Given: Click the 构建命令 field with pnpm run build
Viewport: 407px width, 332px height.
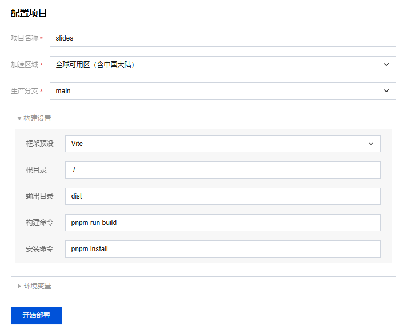Looking at the screenshot, I should pos(222,223).
